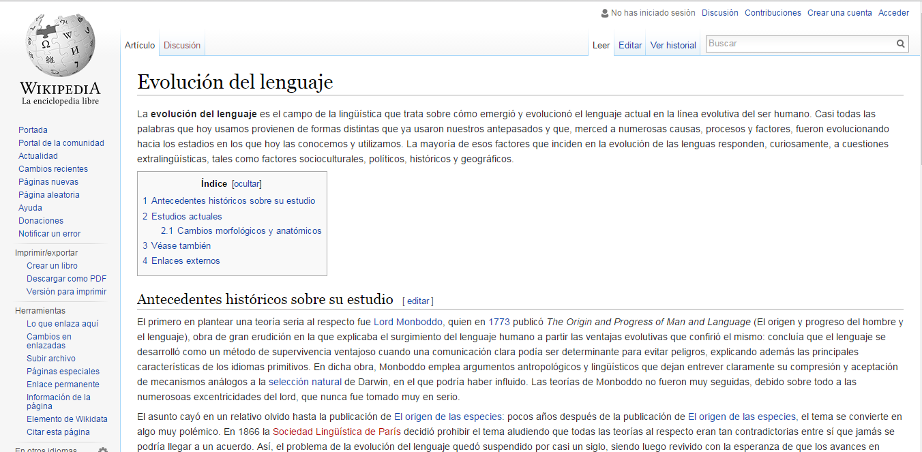Click the Crear una cuenta link
Image resolution: width=922 pixels, height=452 pixels.
tap(839, 13)
